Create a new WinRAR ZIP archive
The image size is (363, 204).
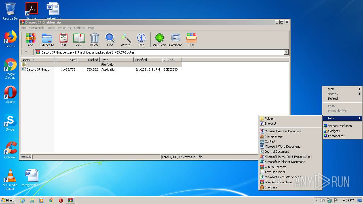pyautogui.click(x=290, y=182)
